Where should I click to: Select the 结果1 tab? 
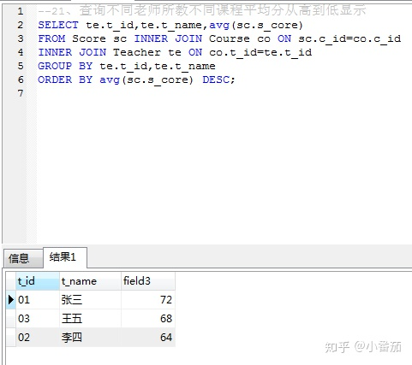point(65,257)
